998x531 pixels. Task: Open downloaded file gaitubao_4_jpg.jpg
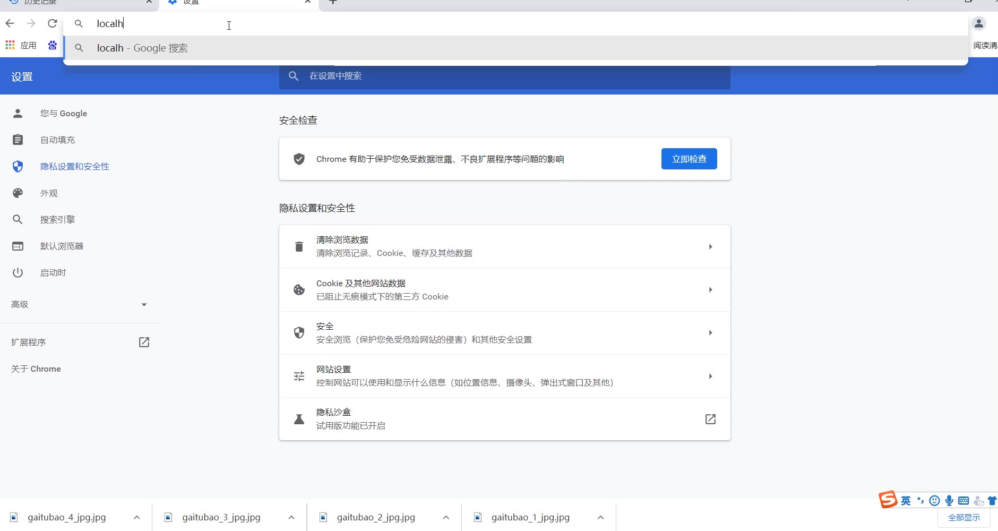pyautogui.click(x=67, y=517)
